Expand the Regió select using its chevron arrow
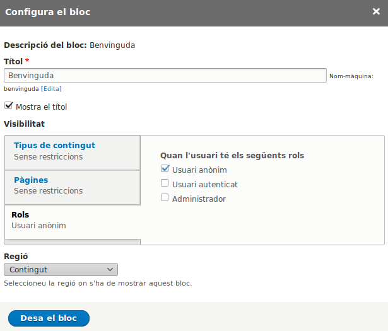Viewport: 388px width, 331px height. click(110, 270)
